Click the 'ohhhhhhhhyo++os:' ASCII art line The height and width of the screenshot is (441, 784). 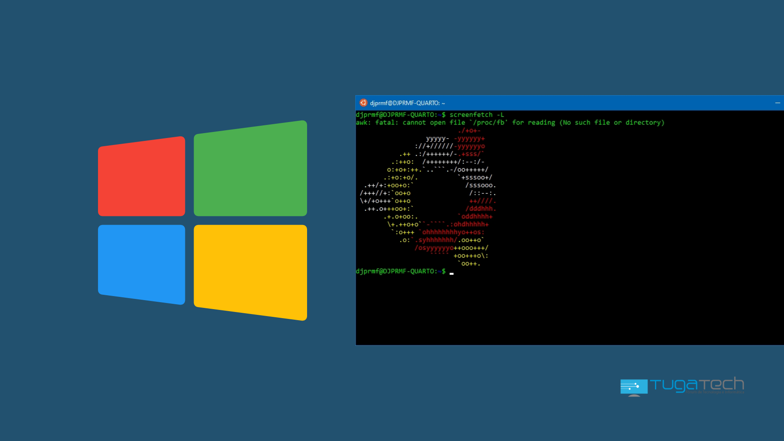click(x=451, y=232)
